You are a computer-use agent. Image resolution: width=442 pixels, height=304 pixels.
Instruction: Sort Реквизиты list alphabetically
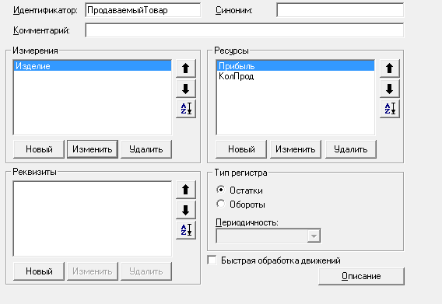(x=185, y=230)
